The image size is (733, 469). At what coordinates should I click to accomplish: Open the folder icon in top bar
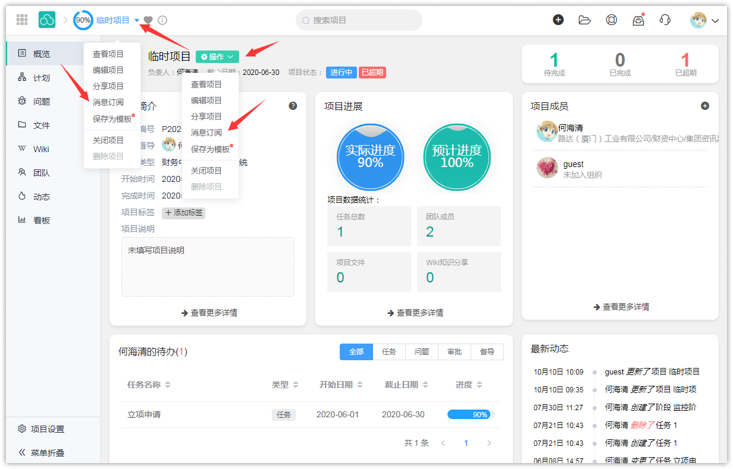point(584,20)
